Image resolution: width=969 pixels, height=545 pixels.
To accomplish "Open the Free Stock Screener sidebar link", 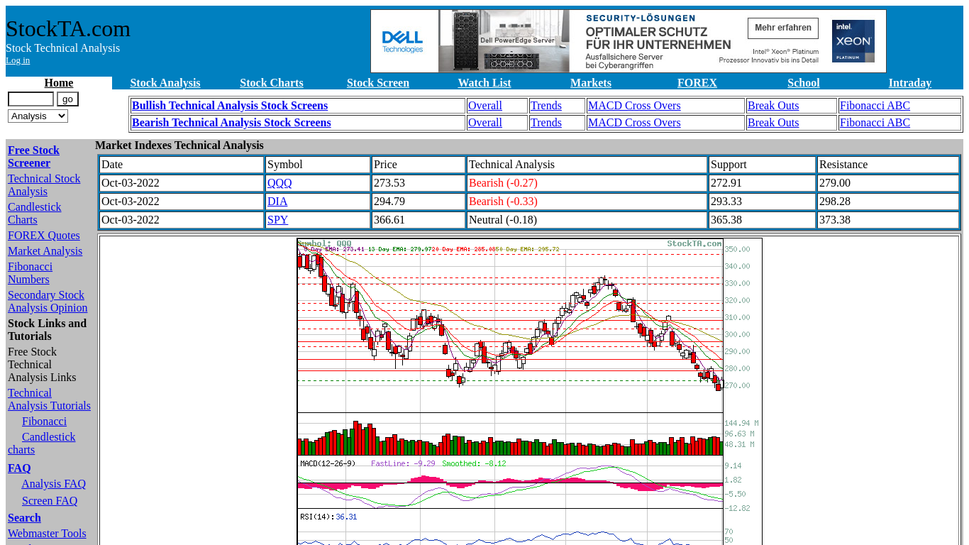I will point(33,157).
